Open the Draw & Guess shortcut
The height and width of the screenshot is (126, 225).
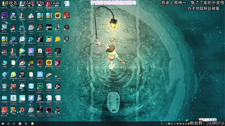(x=58, y=76)
